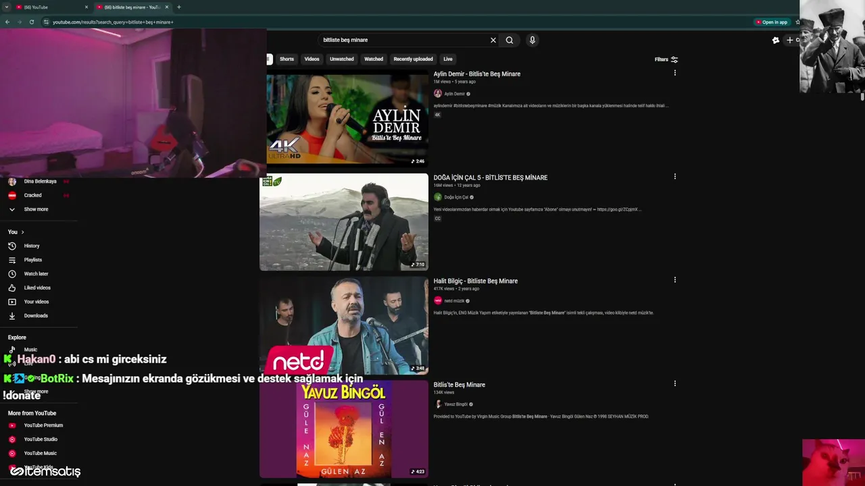Select the Watched filter chip
Image resolution: width=865 pixels, height=486 pixels.
374,59
